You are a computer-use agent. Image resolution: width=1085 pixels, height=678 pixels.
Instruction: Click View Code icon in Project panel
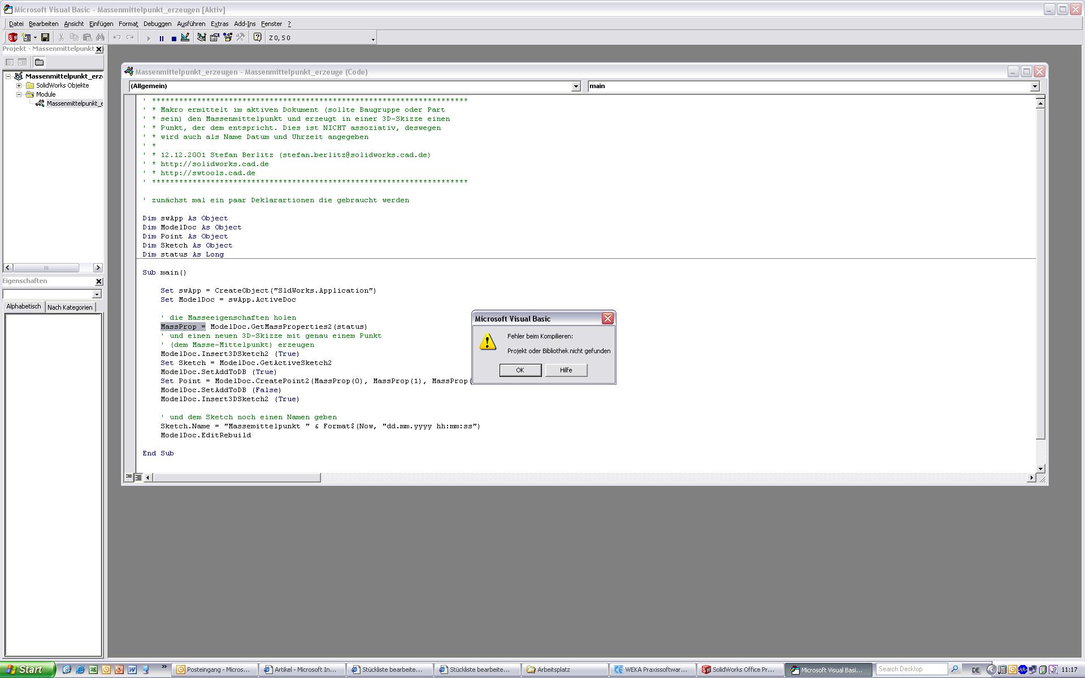click(x=10, y=62)
